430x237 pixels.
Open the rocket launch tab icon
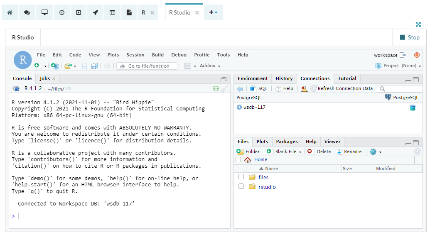(96, 12)
